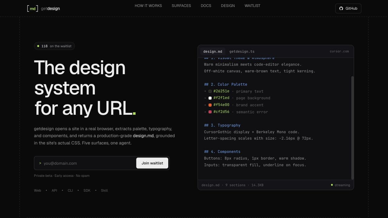This screenshot has width=388, height=218.
Task: Click the green streaming status dot
Action: [x=332, y=185]
